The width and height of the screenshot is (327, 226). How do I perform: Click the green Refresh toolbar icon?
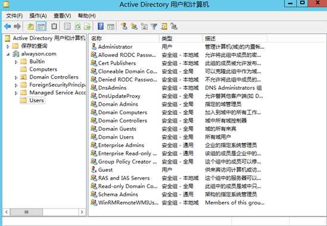(77, 26)
